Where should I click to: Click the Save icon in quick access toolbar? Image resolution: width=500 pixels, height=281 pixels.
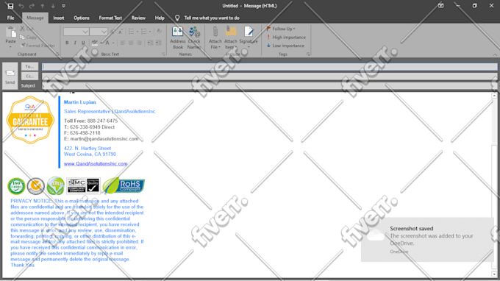click(x=10, y=6)
